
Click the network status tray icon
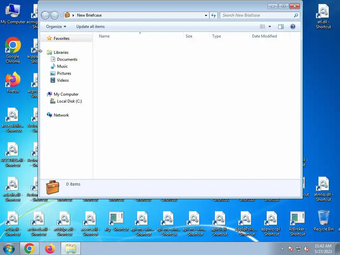pyautogui.click(x=298, y=249)
